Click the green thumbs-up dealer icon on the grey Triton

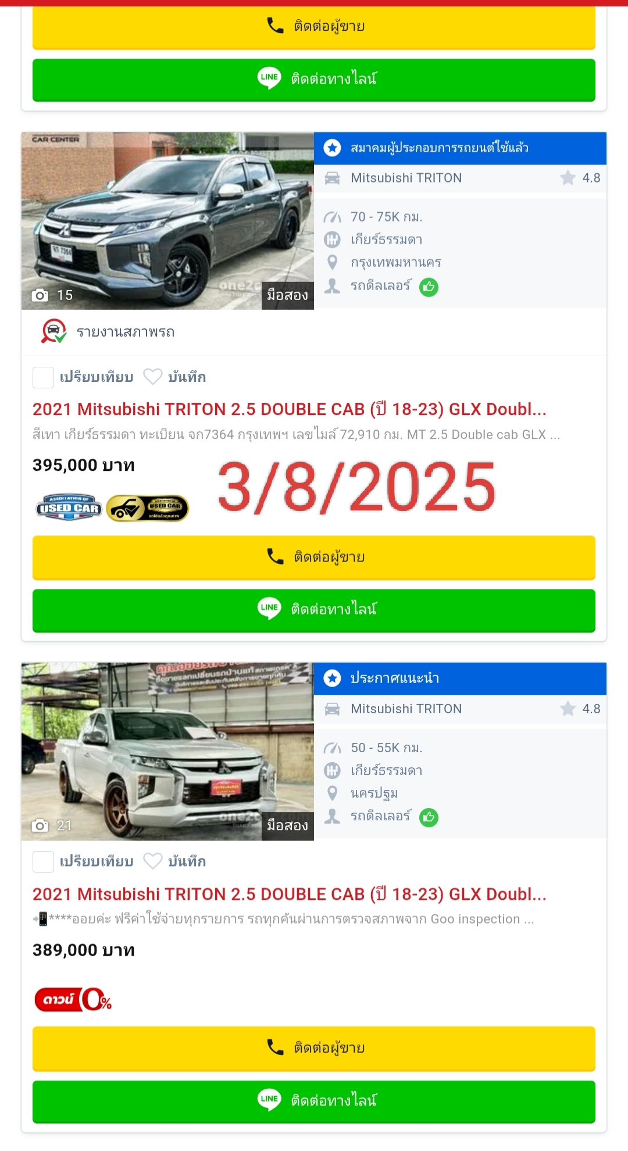point(429,287)
